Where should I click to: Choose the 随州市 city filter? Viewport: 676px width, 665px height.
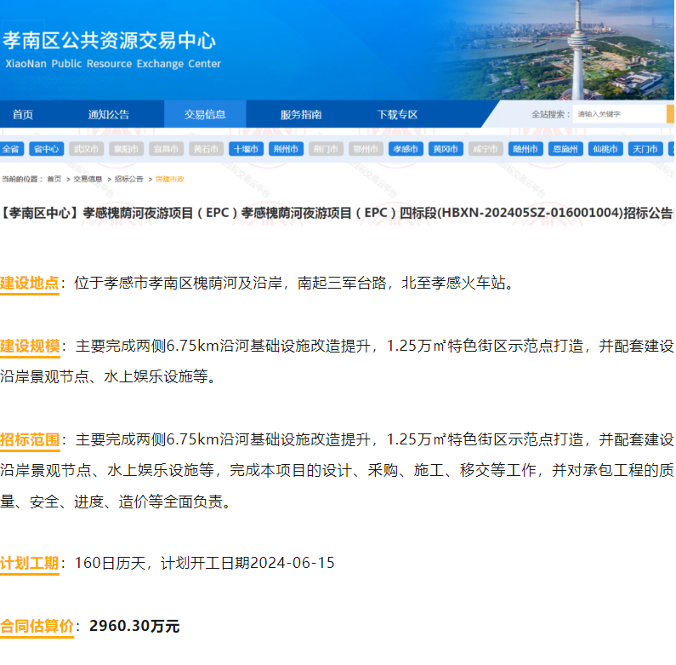(525, 149)
